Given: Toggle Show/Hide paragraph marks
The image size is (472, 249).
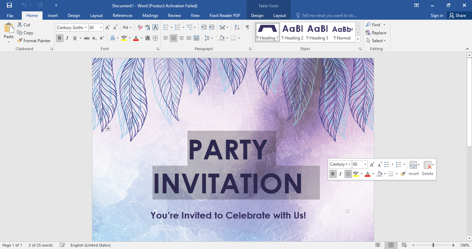Looking at the screenshot, I should 247,28.
